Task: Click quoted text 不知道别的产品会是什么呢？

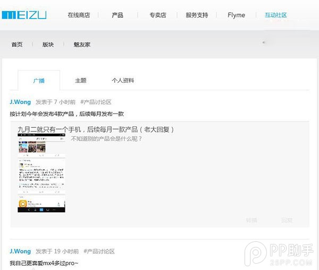Action: click(x=106, y=139)
